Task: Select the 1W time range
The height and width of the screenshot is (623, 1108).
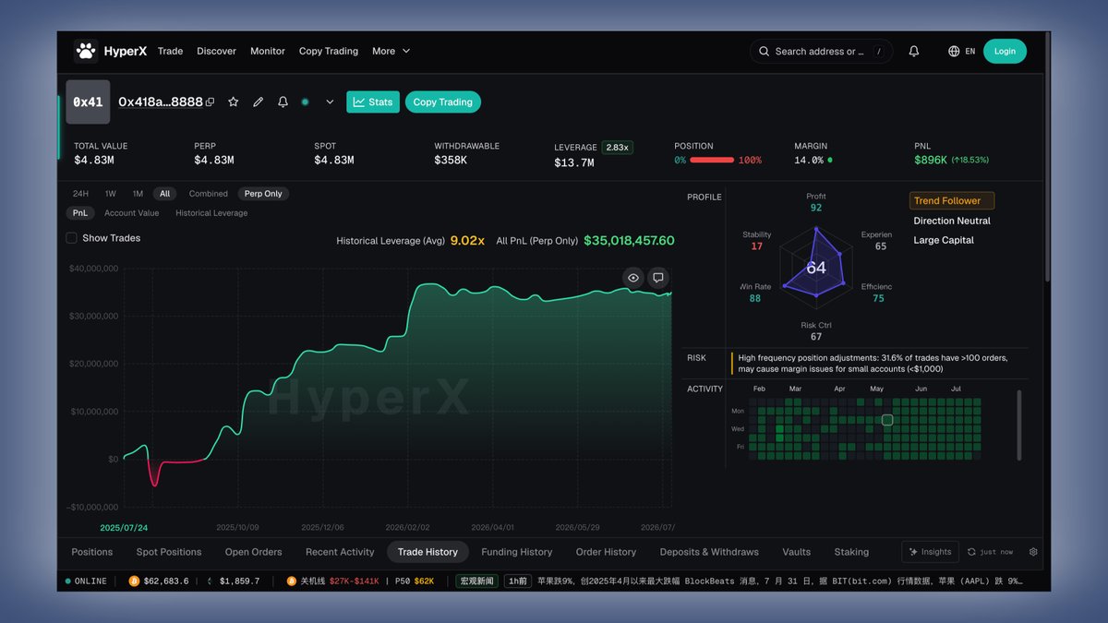Action: point(110,194)
